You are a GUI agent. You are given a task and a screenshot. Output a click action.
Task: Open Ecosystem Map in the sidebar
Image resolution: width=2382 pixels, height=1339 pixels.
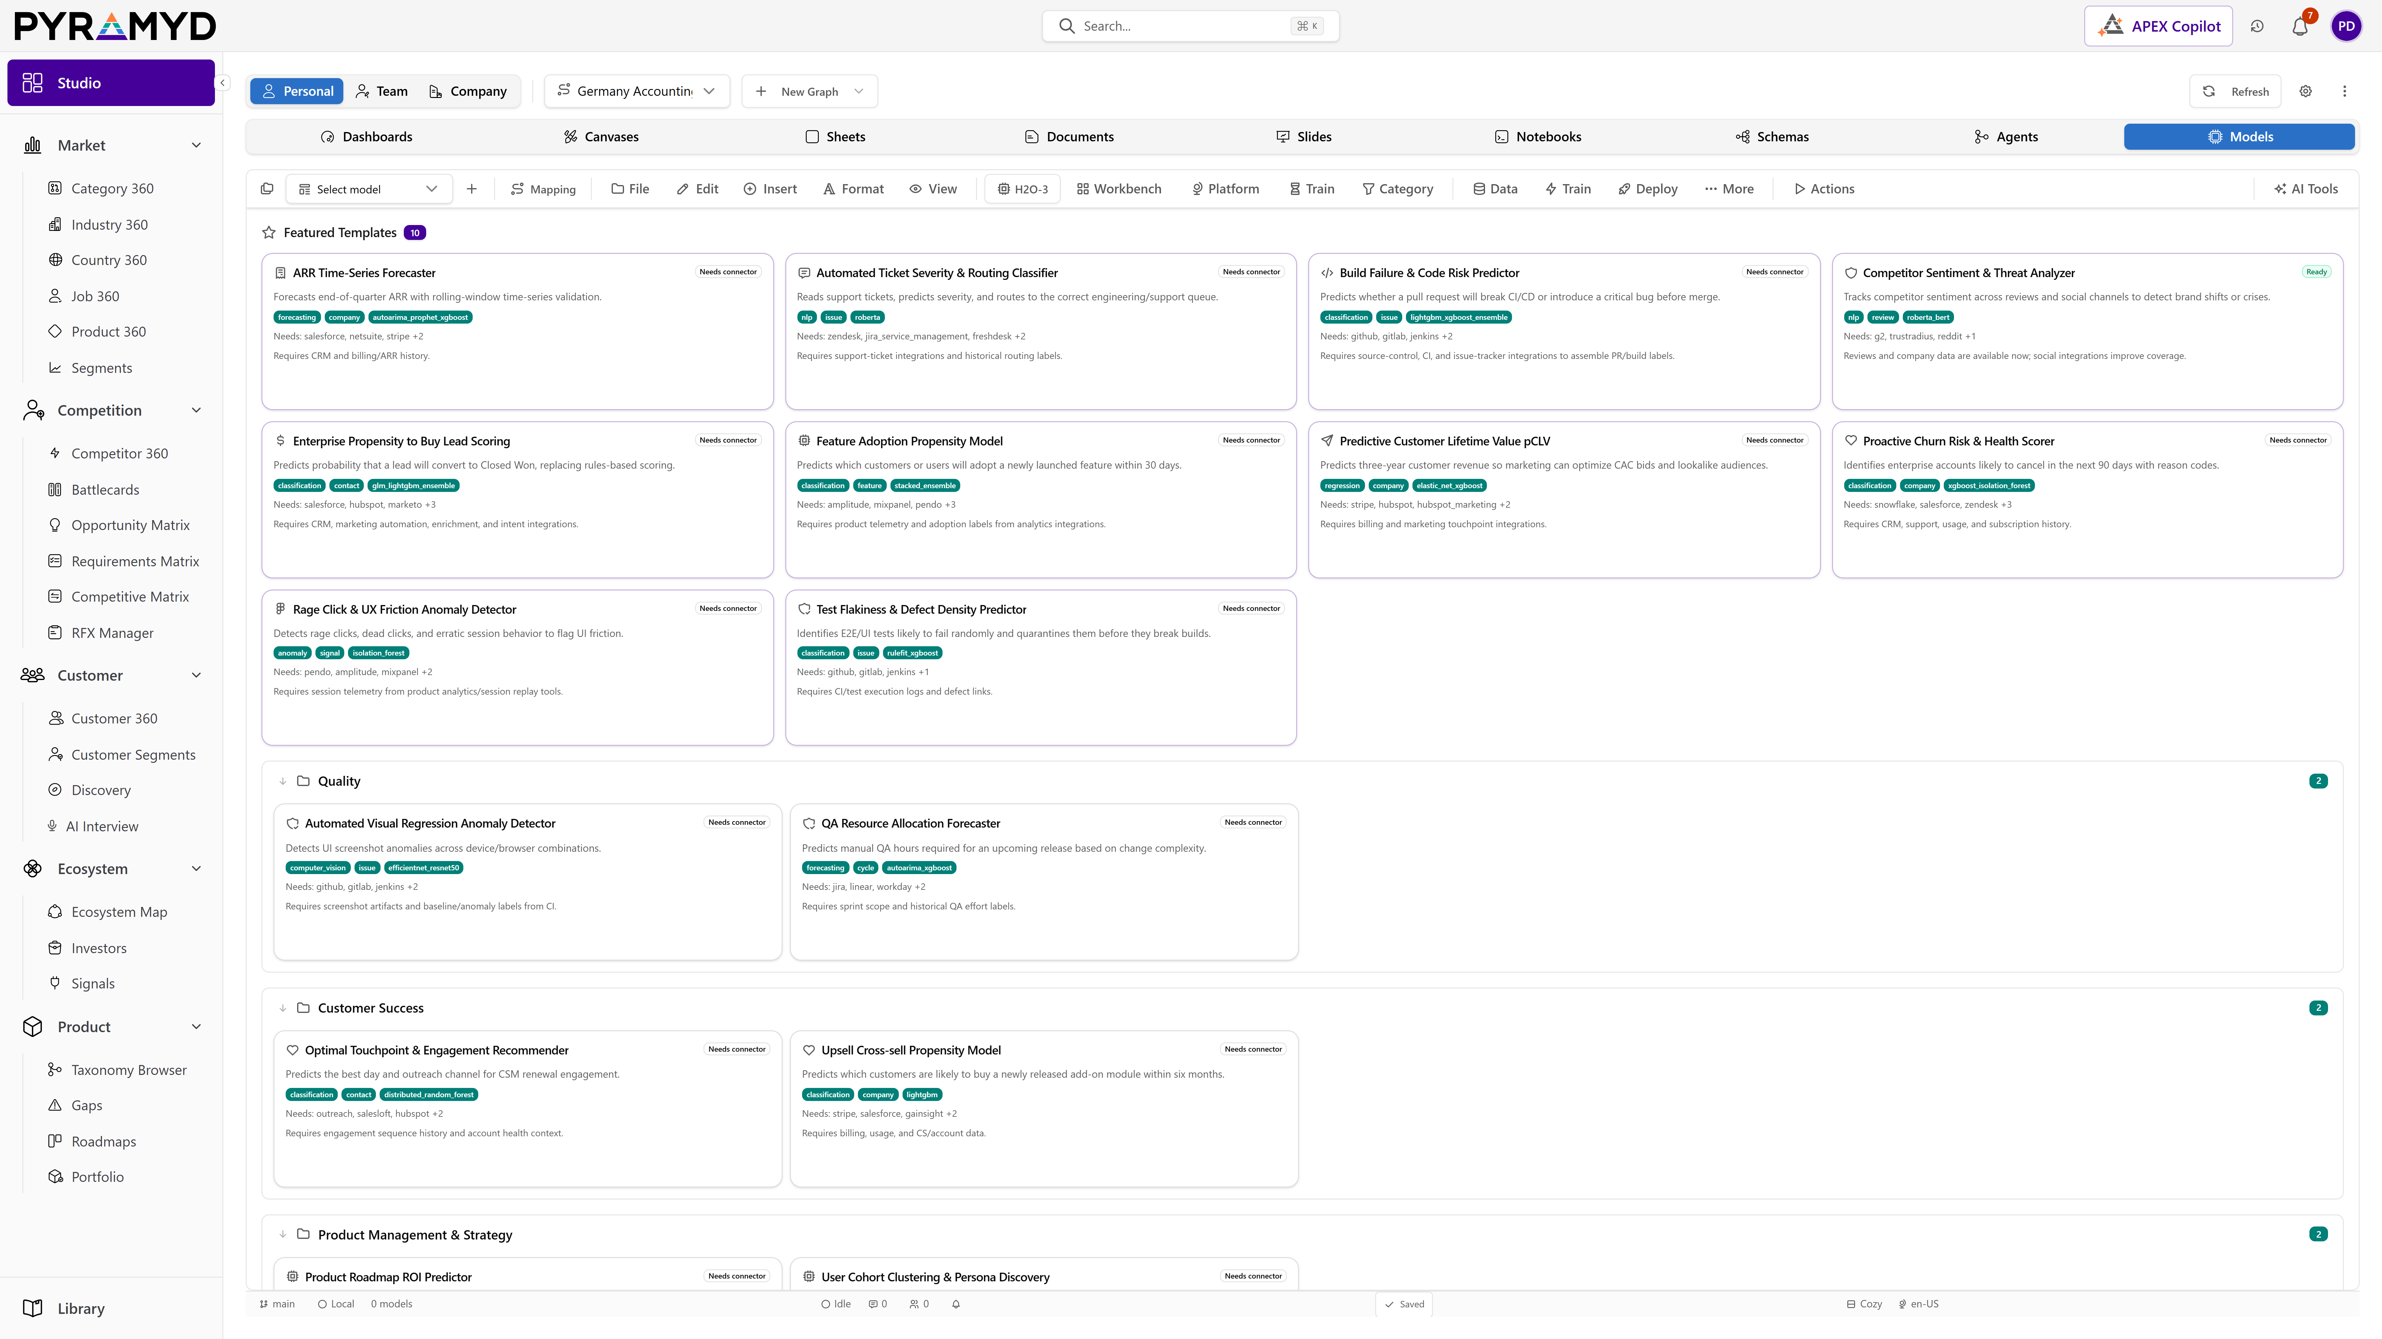[119, 912]
